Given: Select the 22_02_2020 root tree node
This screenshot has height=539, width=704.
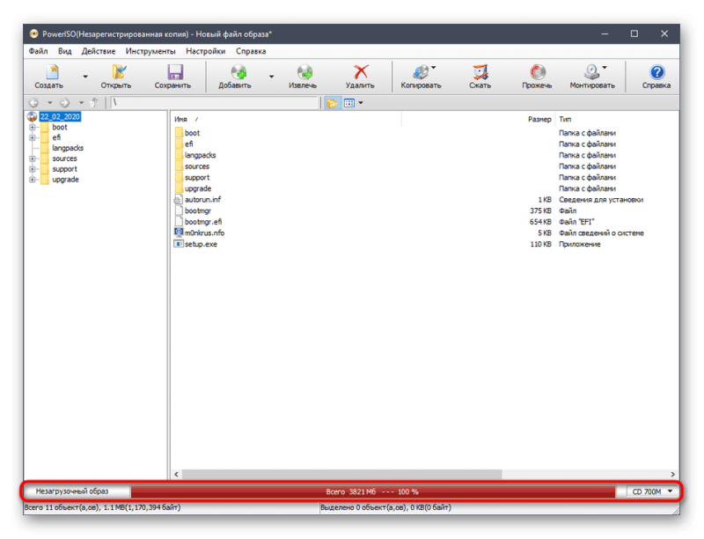Looking at the screenshot, I should [x=60, y=117].
